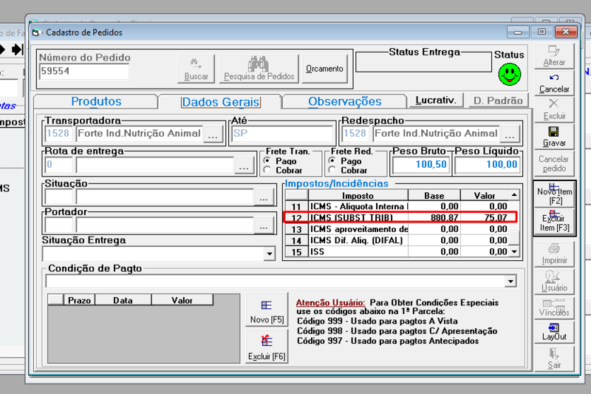Select Pago under Frete Tran.

(x=267, y=160)
